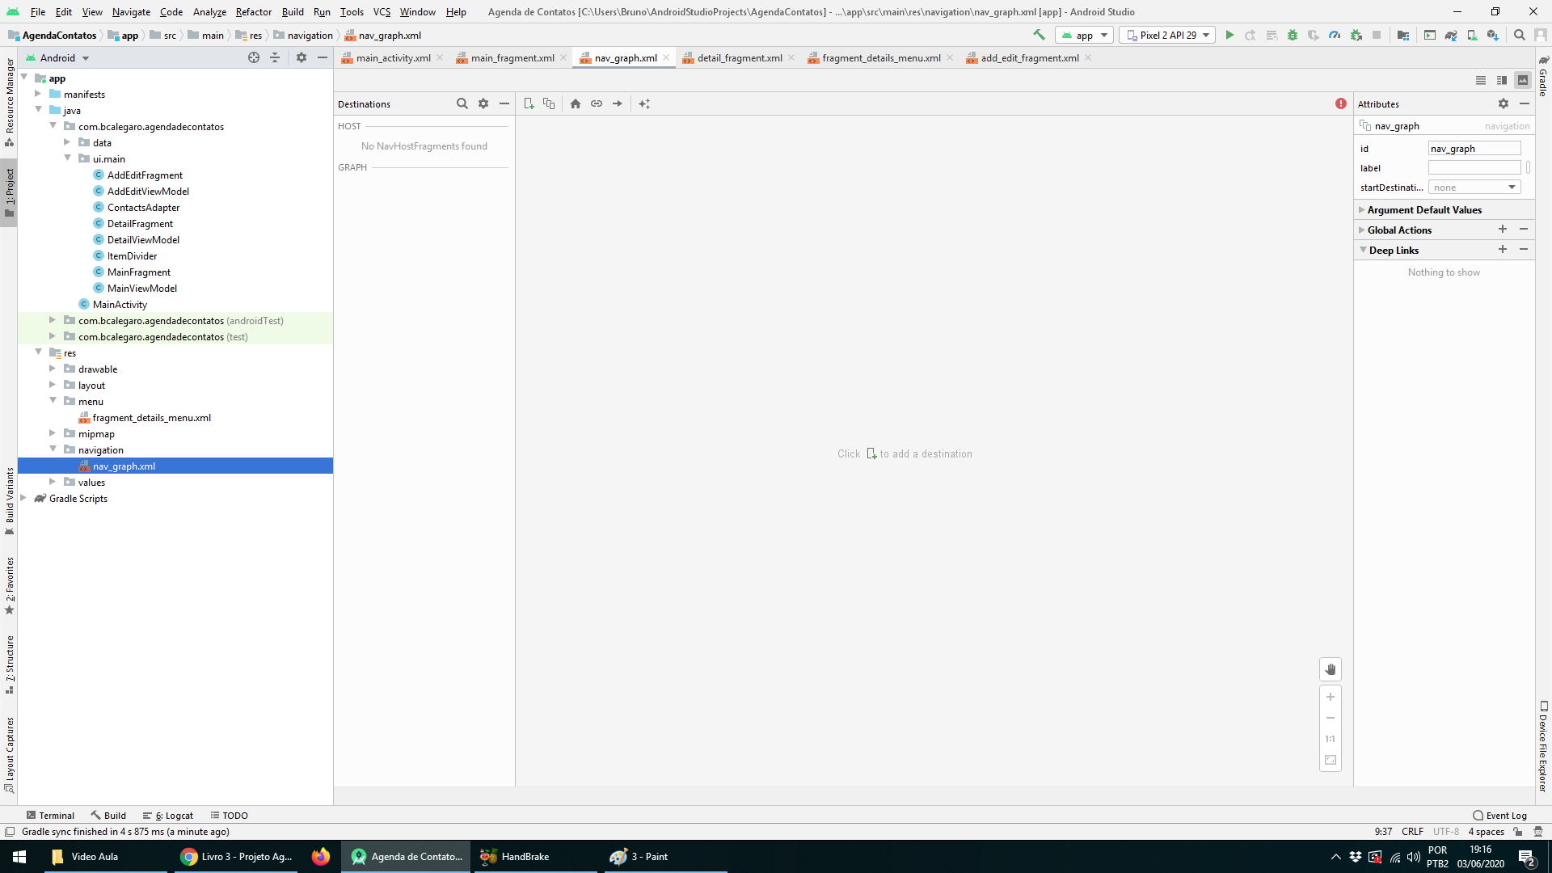Viewport: 1552px width, 873px height.
Task: Click the label input field
Action: coord(1474,168)
